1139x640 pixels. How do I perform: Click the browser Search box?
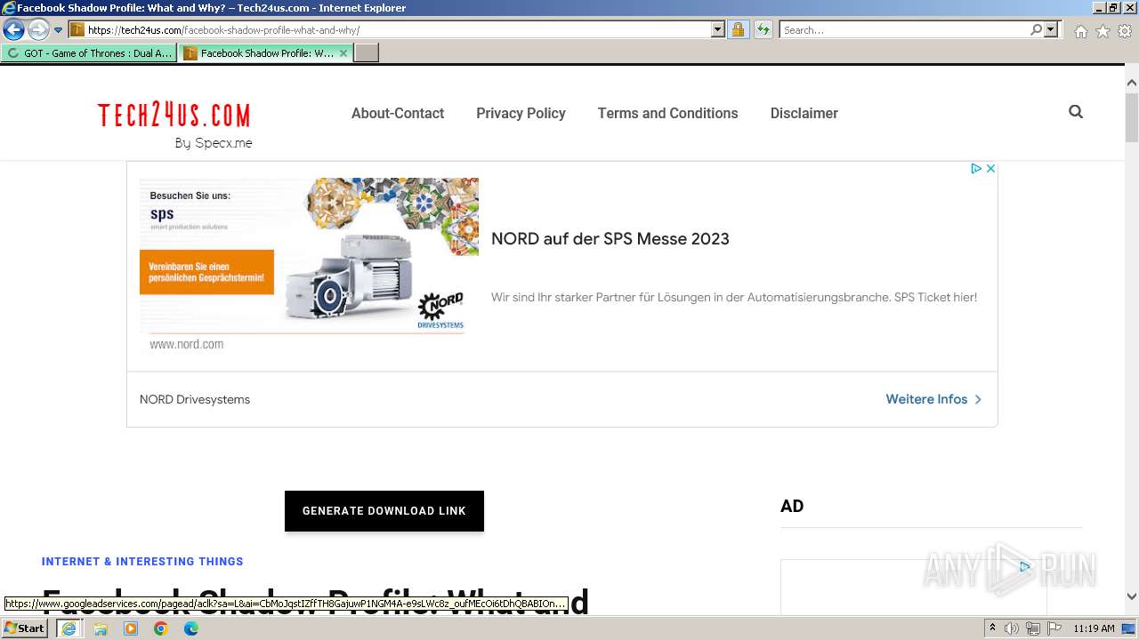tap(904, 30)
